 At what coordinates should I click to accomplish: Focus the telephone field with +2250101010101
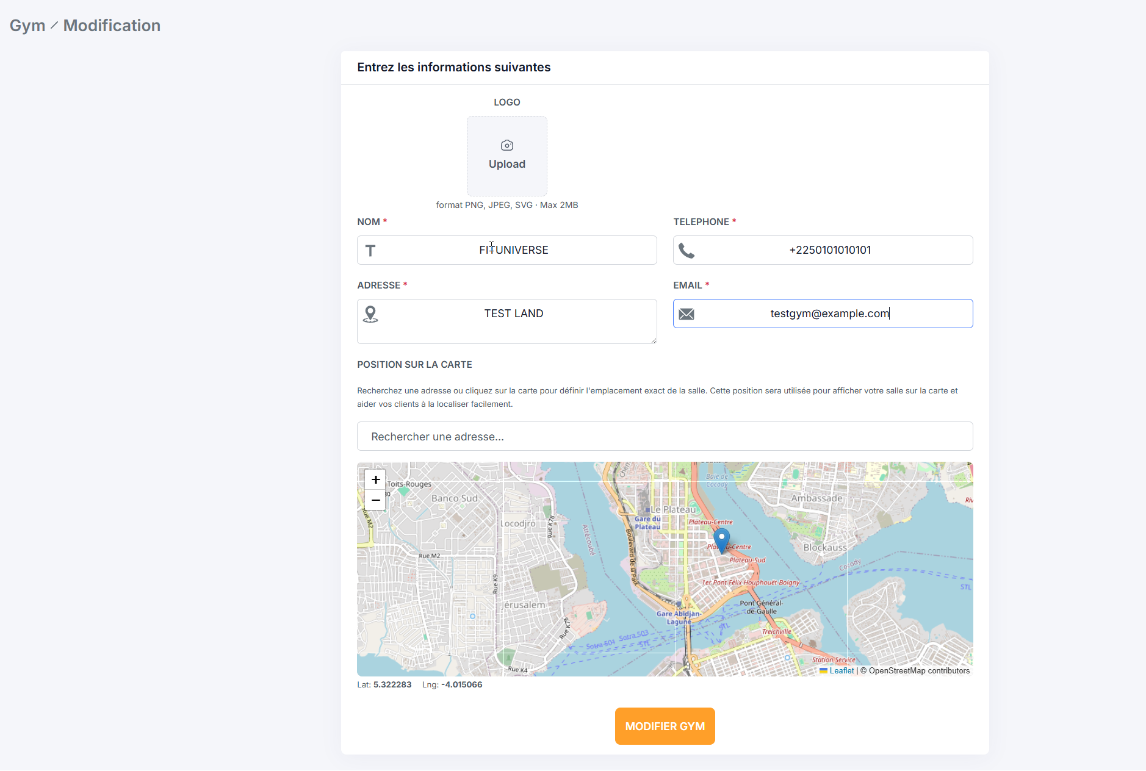823,250
